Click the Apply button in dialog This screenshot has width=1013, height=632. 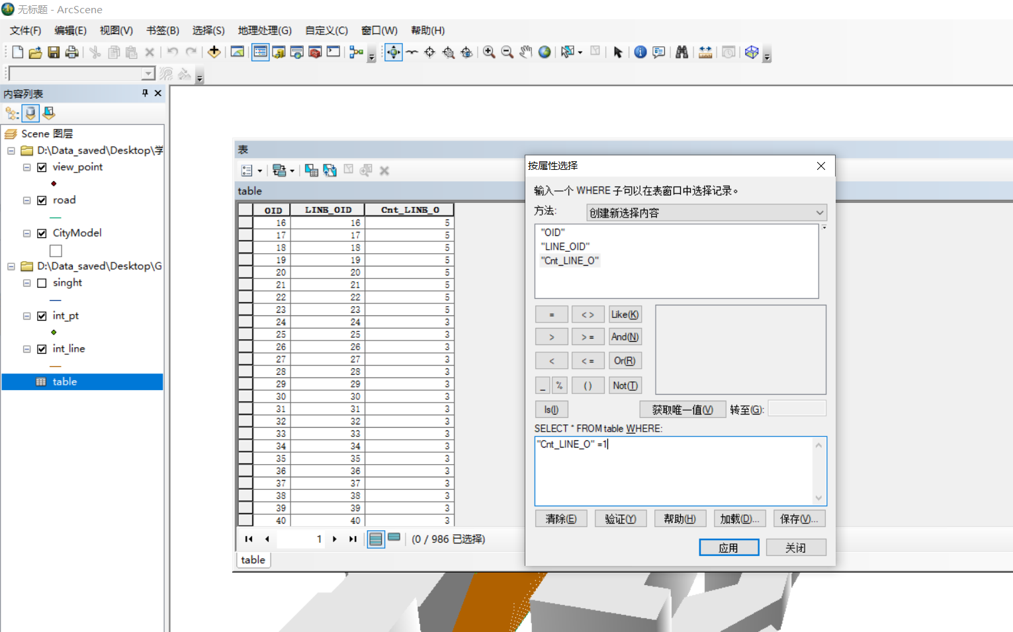729,547
